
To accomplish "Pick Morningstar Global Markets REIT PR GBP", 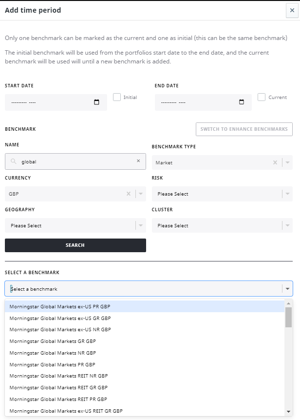I will 144,400.
